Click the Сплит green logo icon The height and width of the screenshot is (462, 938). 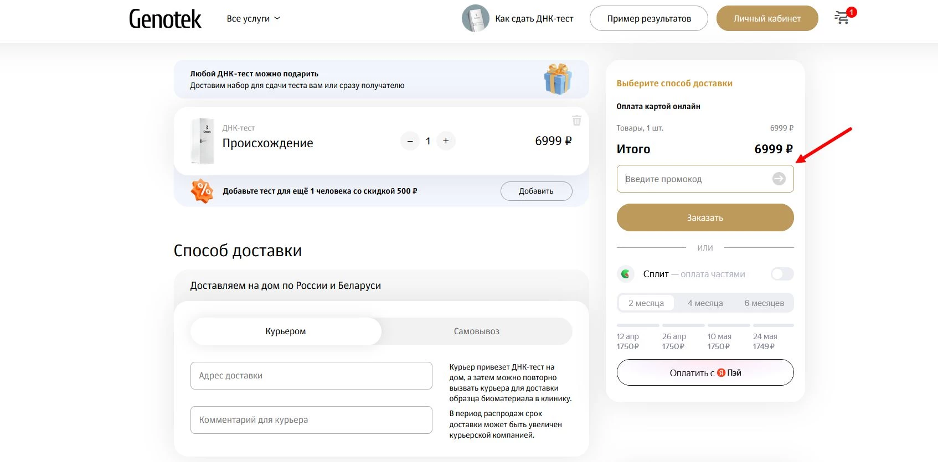click(x=626, y=274)
